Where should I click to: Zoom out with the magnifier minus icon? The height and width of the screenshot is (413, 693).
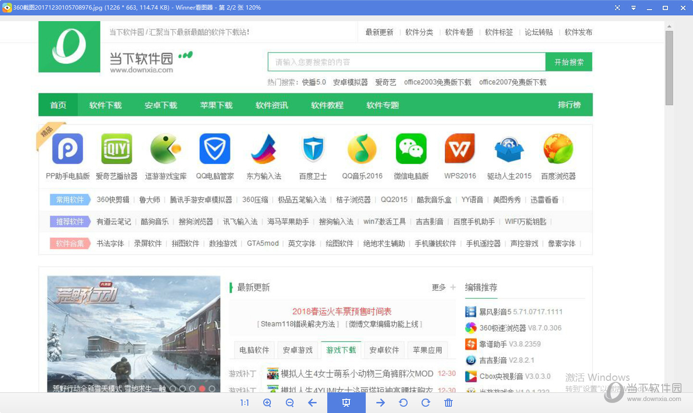(x=290, y=403)
